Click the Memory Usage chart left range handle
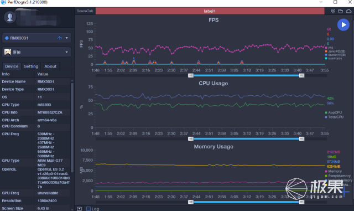 coord(191,202)
